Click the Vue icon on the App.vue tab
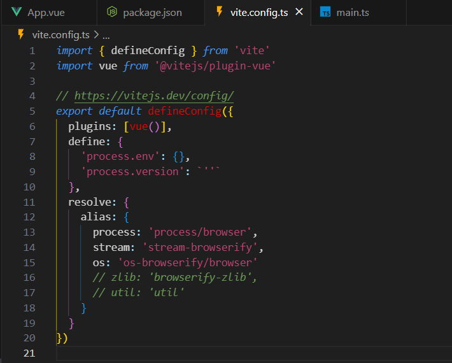Viewport: 452px width, 363px height. point(17,12)
